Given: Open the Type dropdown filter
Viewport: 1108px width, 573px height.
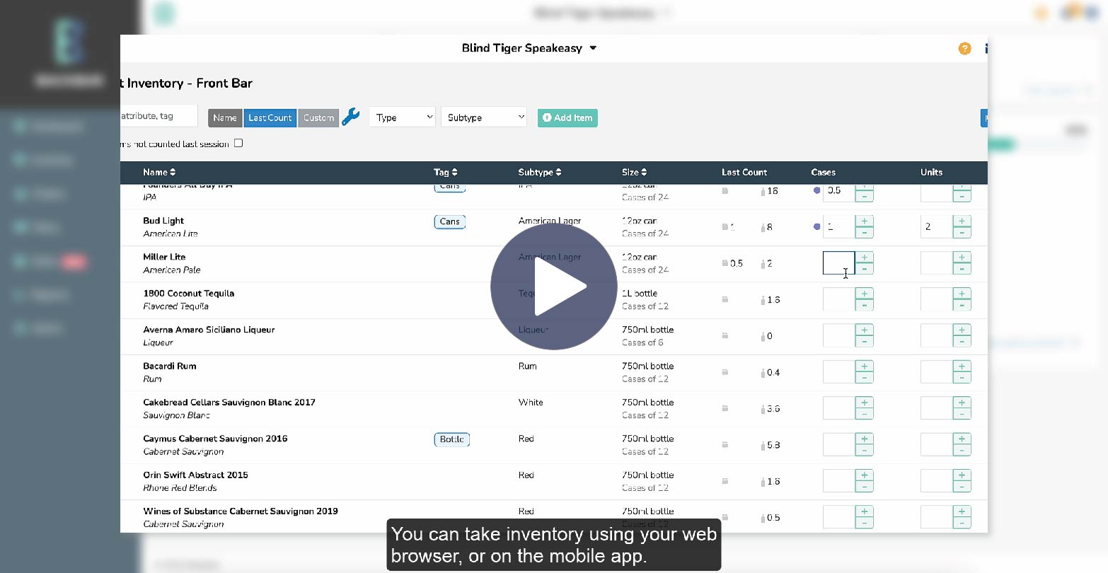Looking at the screenshot, I should [x=402, y=117].
